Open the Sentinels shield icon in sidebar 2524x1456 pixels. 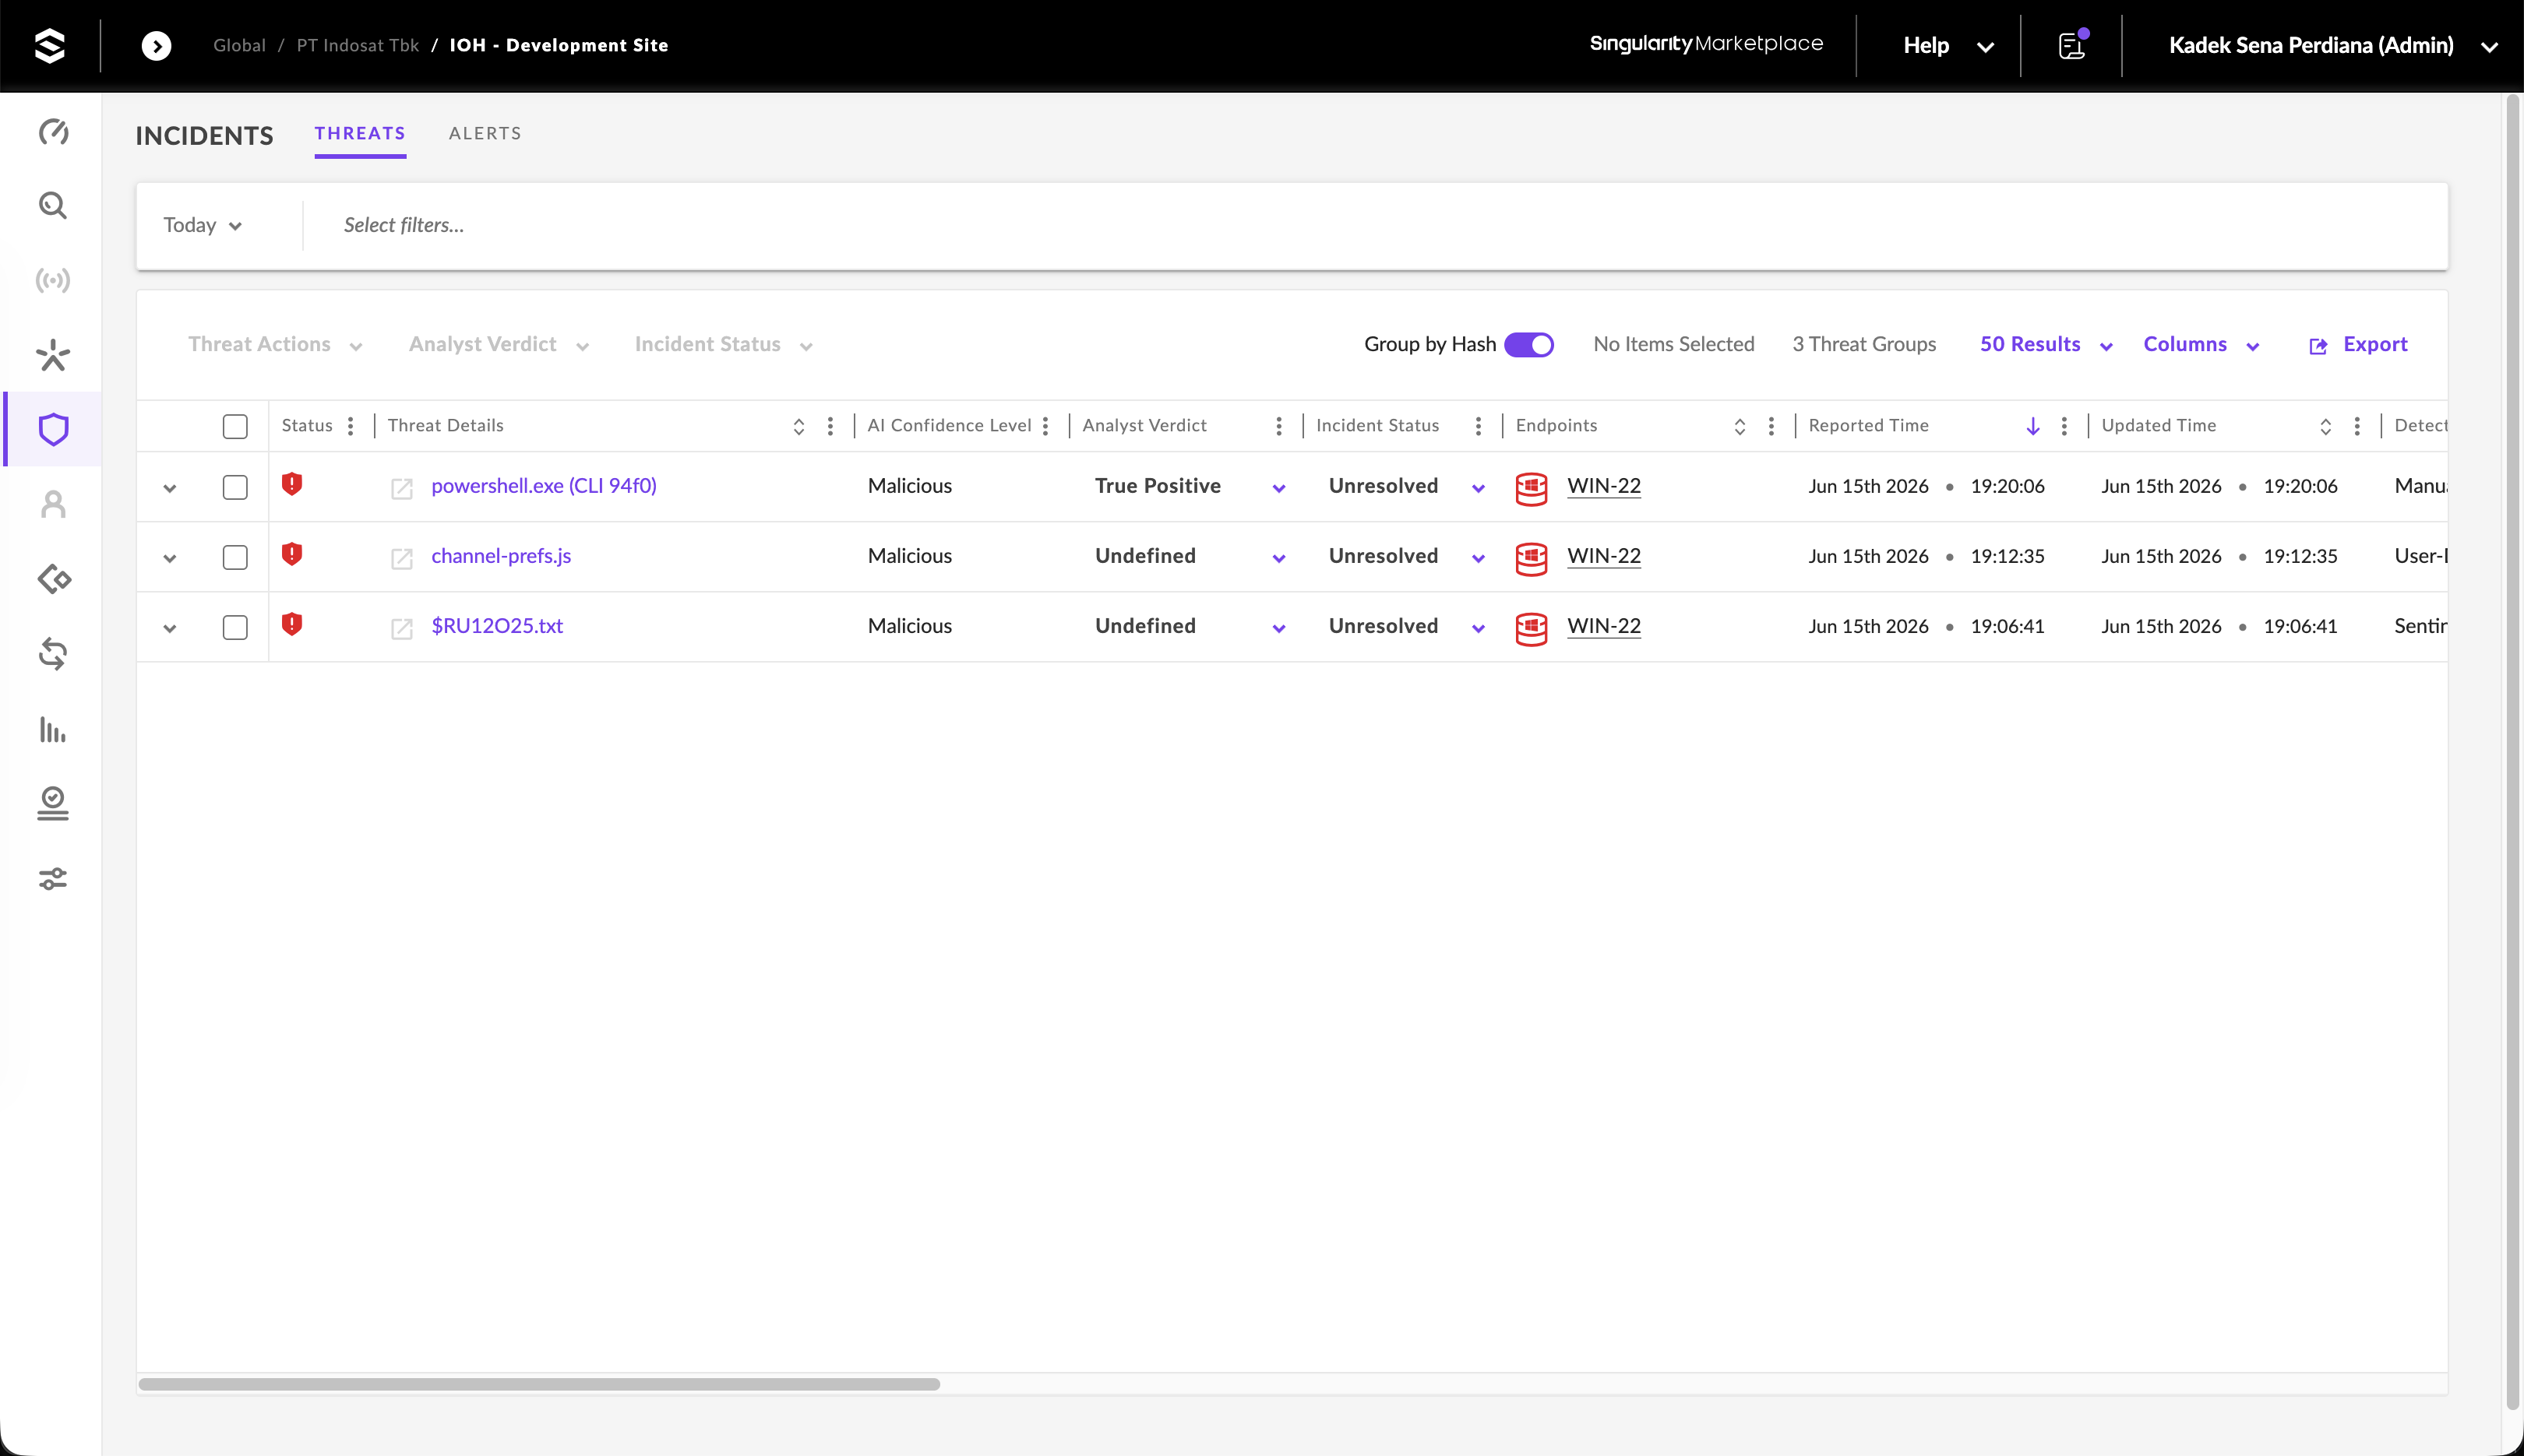pyautogui.click(x=53, y=429)
